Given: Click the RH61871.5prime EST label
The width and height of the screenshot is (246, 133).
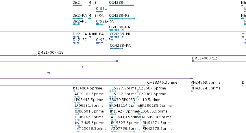Looking at the screenshot, I should pos(158,123).
